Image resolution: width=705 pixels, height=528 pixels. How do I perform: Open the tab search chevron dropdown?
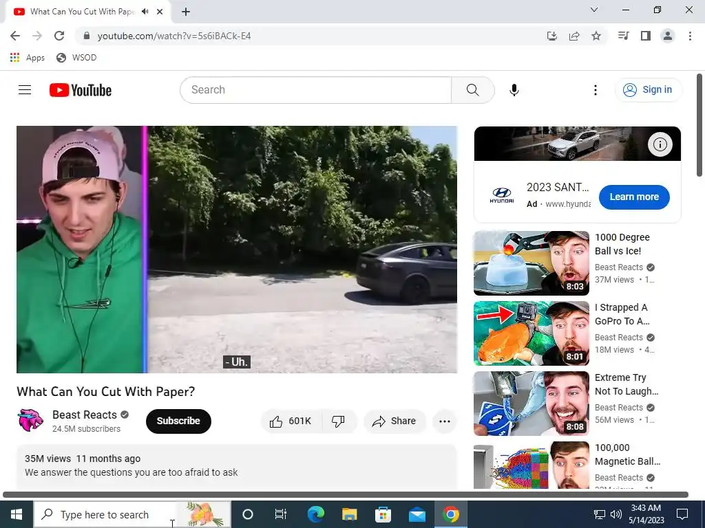tap(594, 10)
